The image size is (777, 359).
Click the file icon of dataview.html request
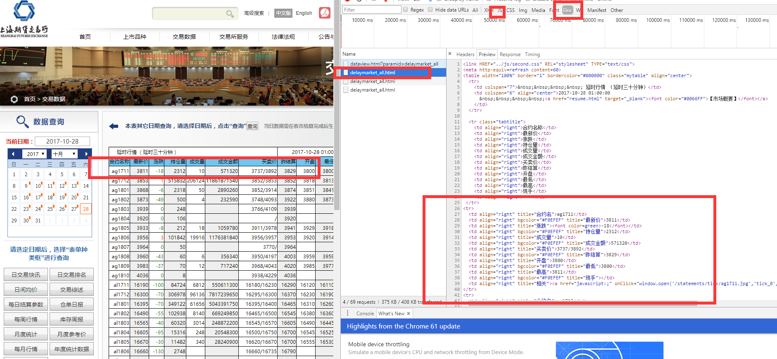(x=346, y=64)
